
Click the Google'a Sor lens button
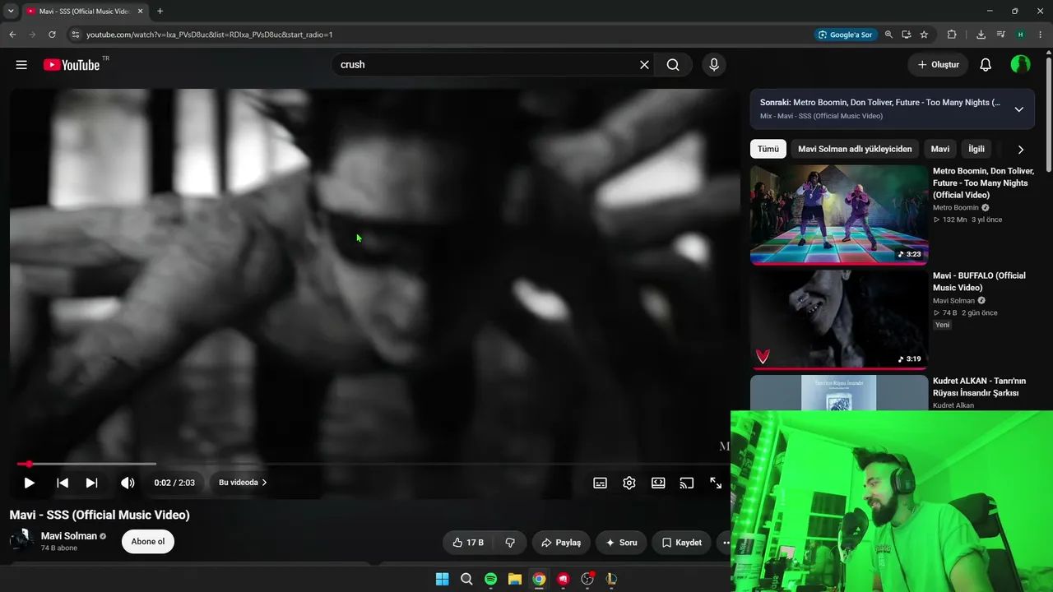845,35
